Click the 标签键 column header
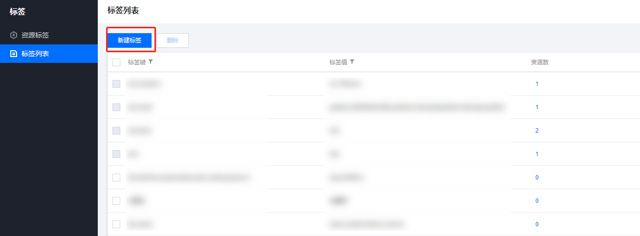The image size is (640, 236). point(136,62)
